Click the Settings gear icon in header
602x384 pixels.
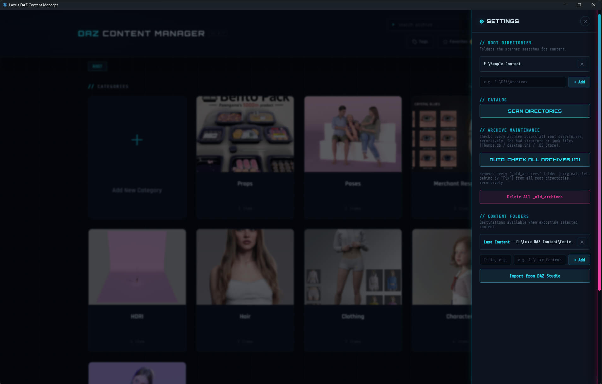click(x=481, y=21)
